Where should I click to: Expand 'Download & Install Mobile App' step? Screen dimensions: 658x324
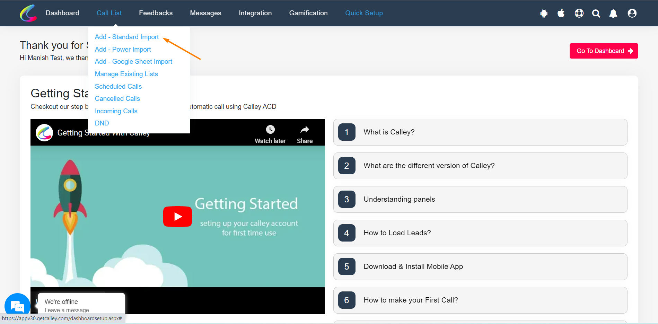(x=480, y=266)
